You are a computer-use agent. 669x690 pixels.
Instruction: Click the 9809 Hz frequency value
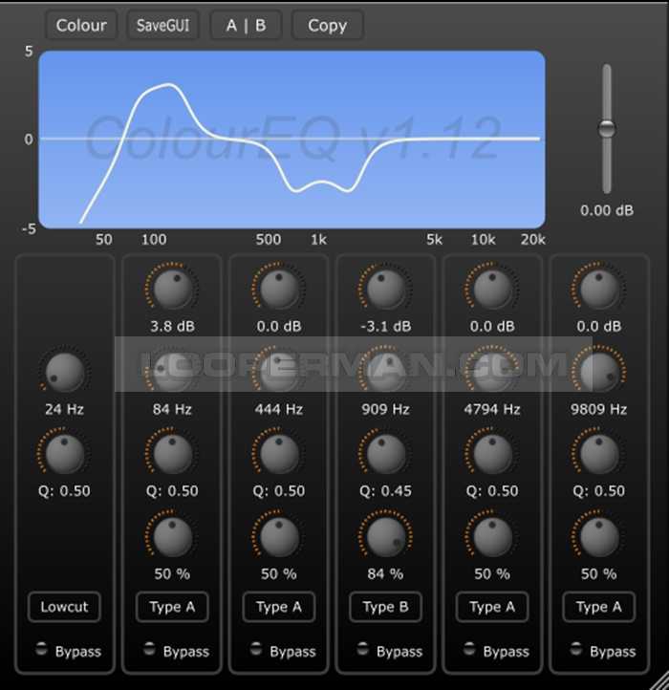click(x=599, y=409)
